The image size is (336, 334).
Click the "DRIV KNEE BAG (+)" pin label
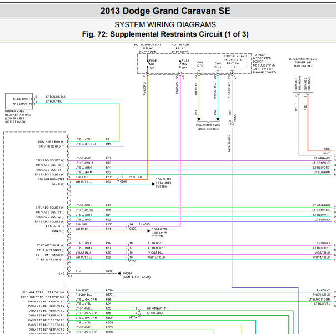(x=51, y=141)
